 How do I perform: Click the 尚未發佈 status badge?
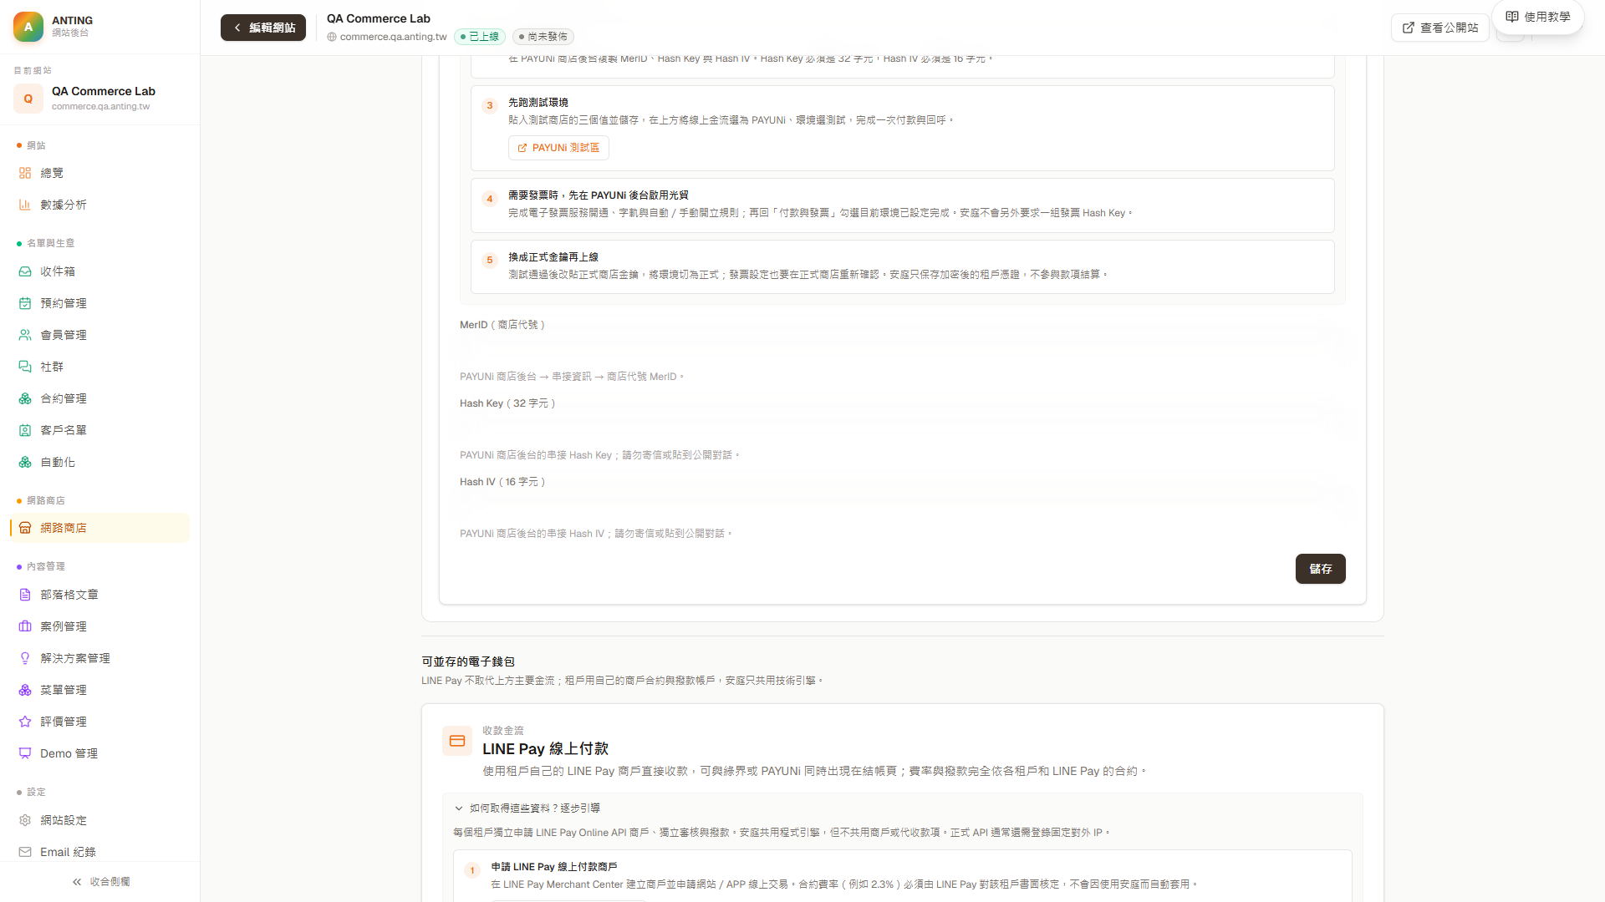tap(543, 37)
